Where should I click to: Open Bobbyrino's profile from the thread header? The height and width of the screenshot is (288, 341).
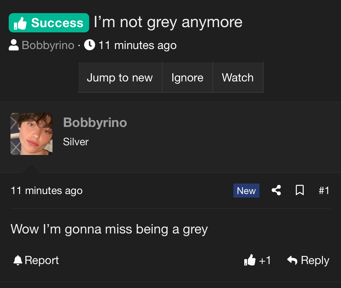point(48,45)
